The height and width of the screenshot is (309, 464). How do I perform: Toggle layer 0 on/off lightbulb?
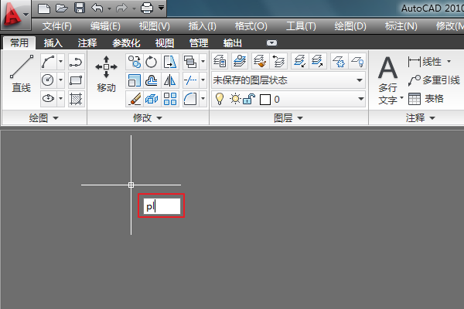220,99
